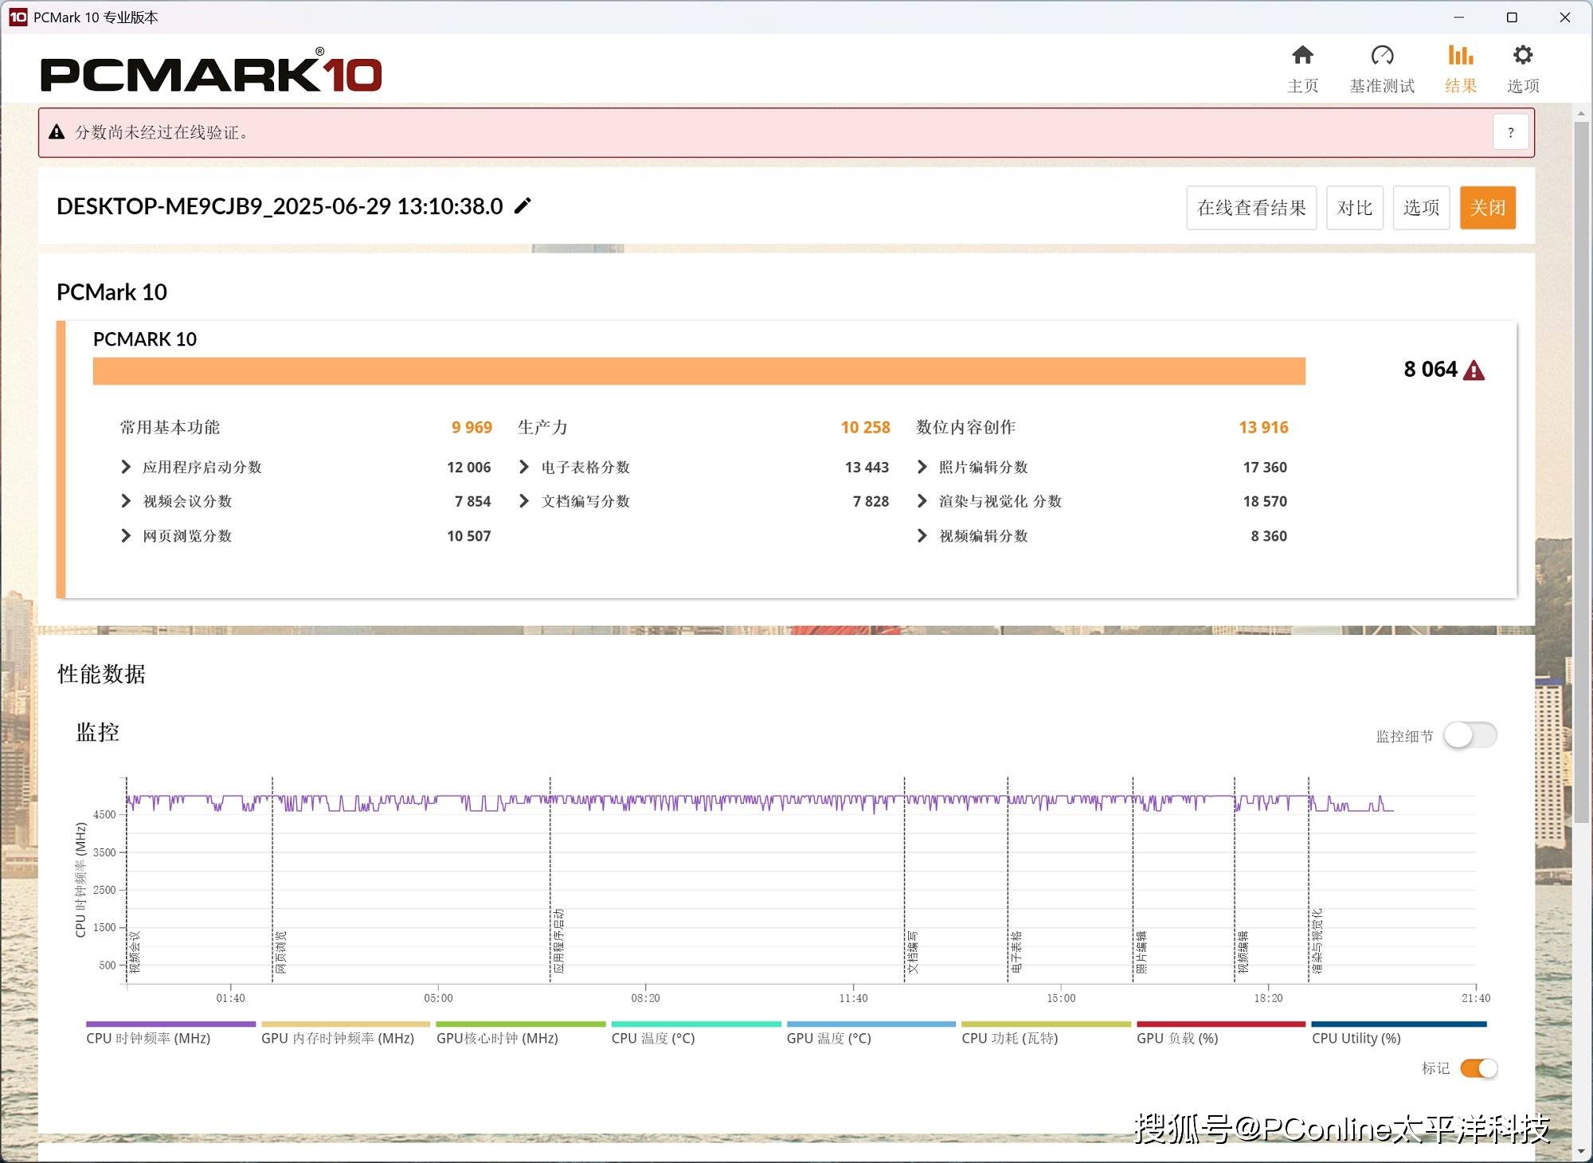Click the Home (主页) house icon
Image resolution: width=1593 pixels, height=1163 pixels.
(x=1302, y=56)
